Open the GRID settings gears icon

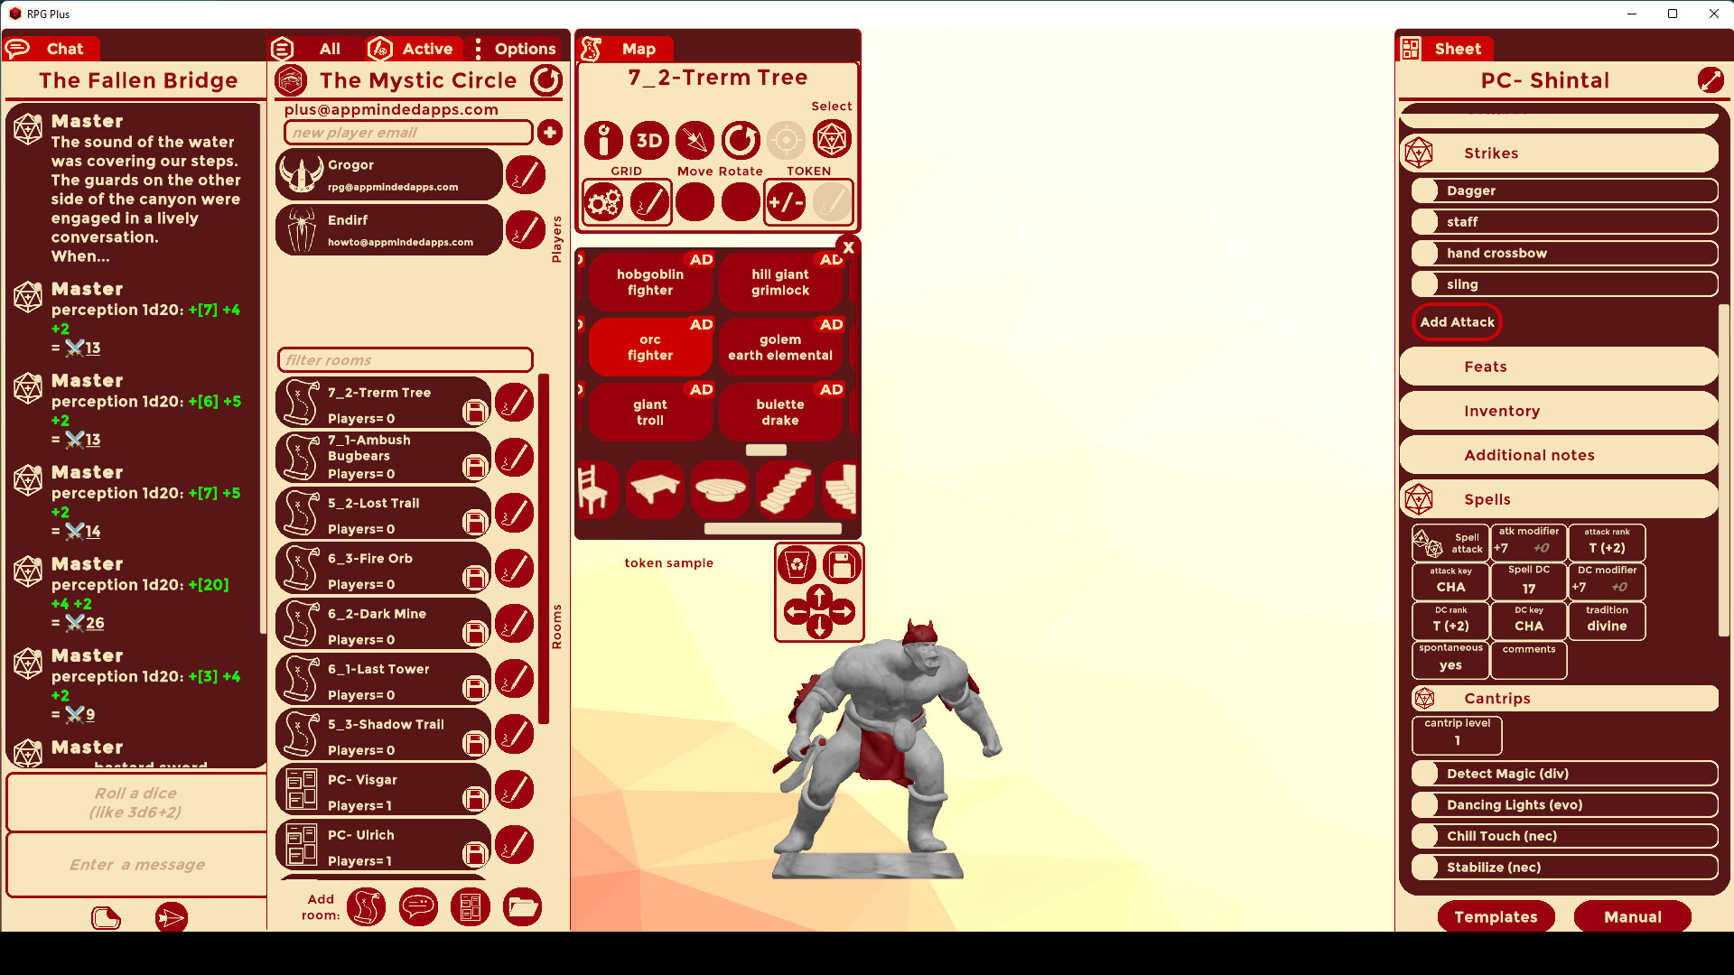click(x=603, y=202)
